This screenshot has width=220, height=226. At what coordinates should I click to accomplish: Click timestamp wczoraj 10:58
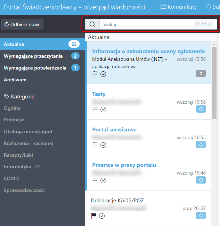(x=191, y=102)
